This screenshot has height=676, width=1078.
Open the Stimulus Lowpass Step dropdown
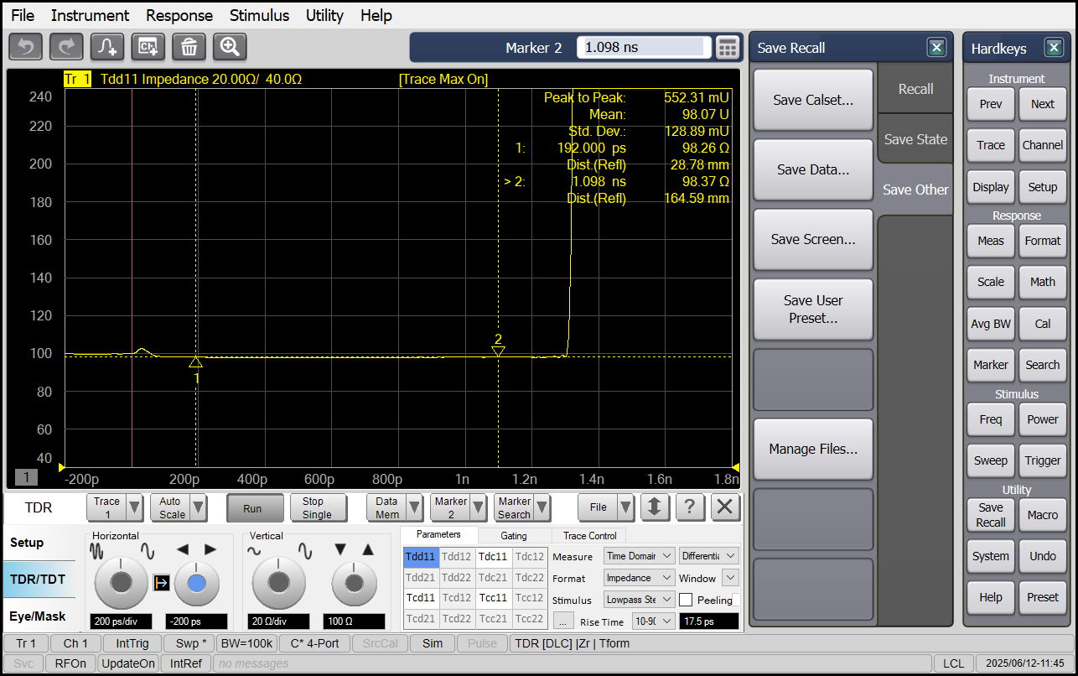click(x=639, y=600)
